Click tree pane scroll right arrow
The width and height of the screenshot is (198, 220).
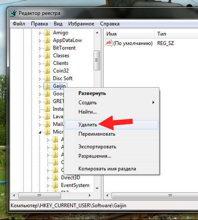90,195
